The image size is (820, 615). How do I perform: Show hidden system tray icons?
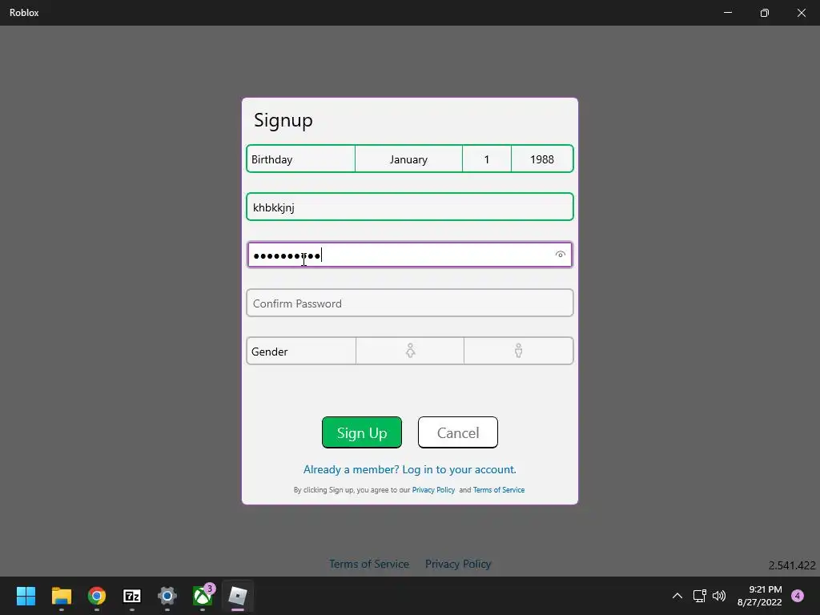click(x=677, y=596)
